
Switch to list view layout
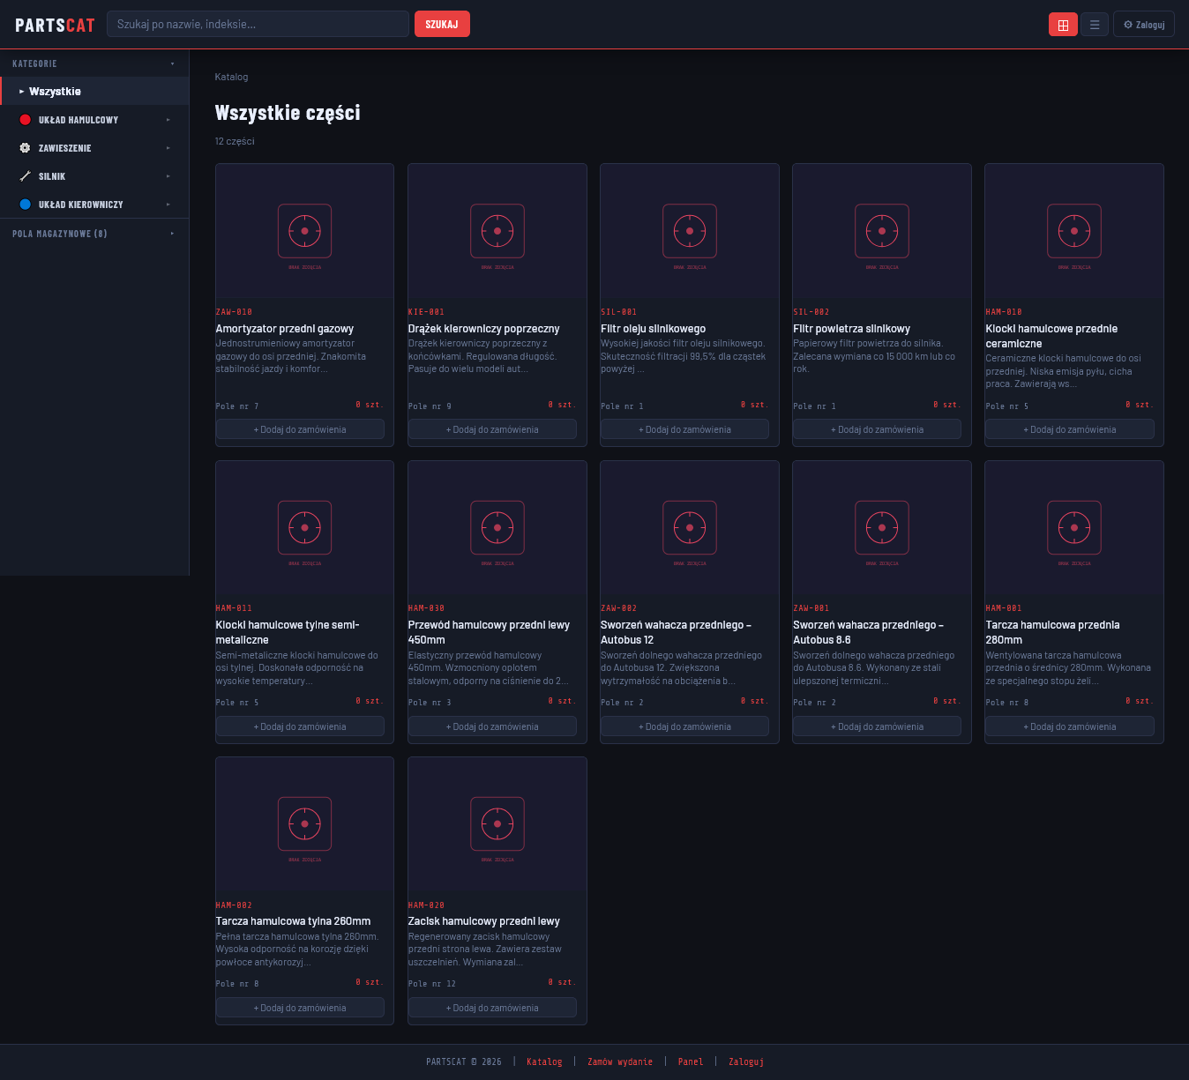(x=1095, y=25)
